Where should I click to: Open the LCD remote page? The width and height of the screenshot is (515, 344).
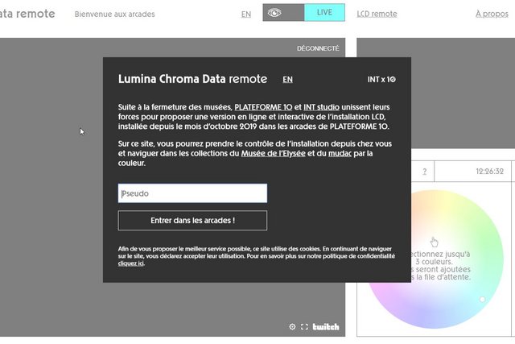click(x=377, y=14)
